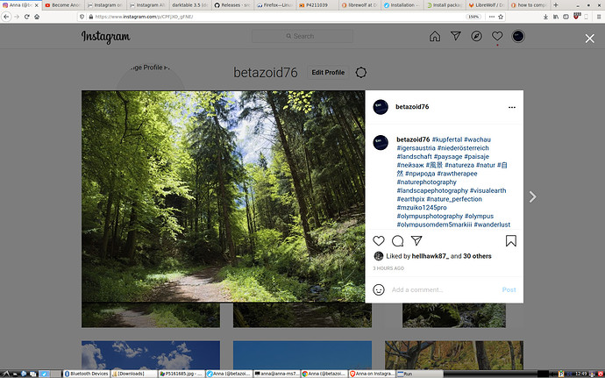Open the '30 others' likes list

(477, 256)
